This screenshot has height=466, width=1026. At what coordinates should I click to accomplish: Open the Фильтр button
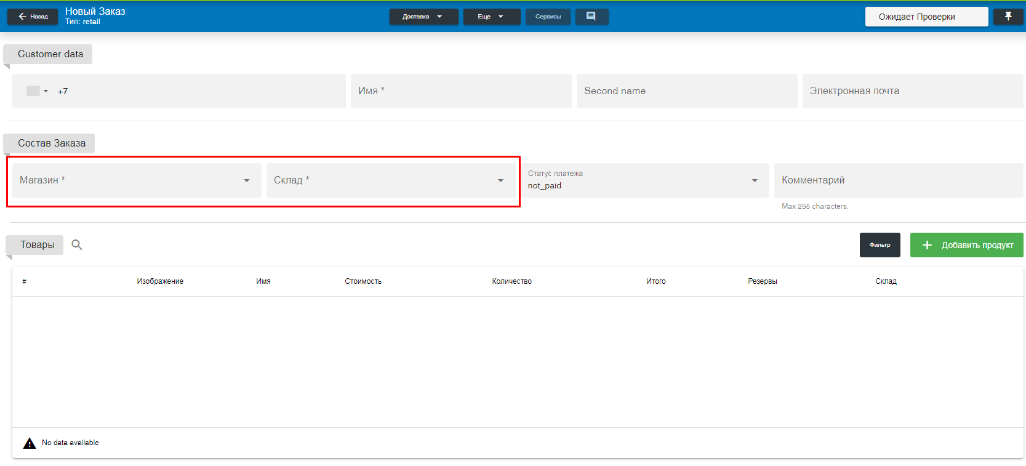click(880, 245)
